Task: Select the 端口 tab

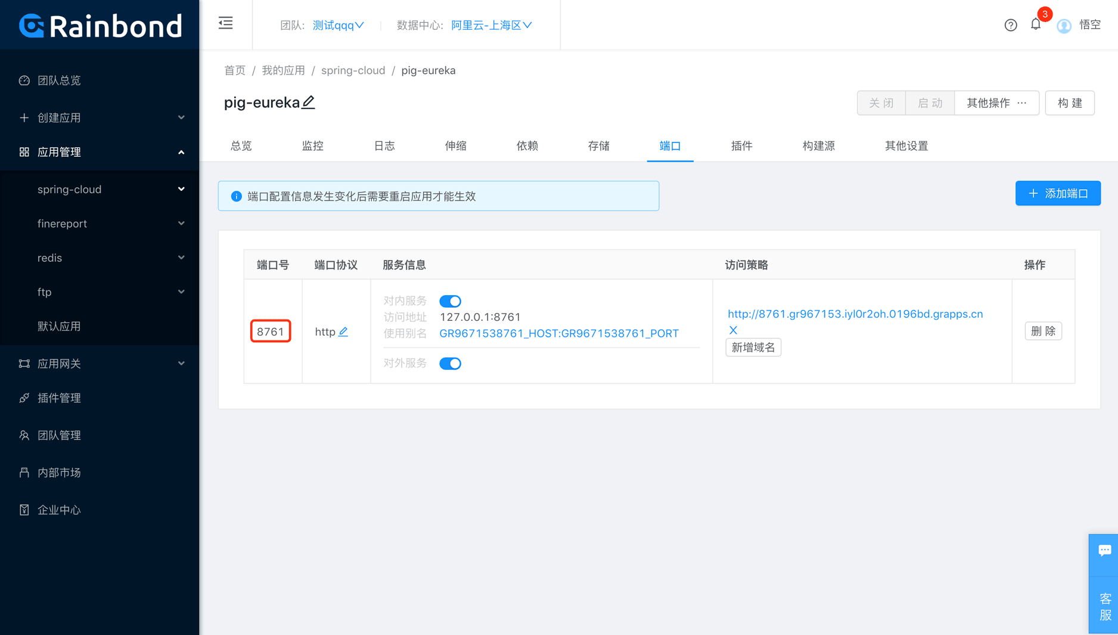Action: (x=670, y=145)
